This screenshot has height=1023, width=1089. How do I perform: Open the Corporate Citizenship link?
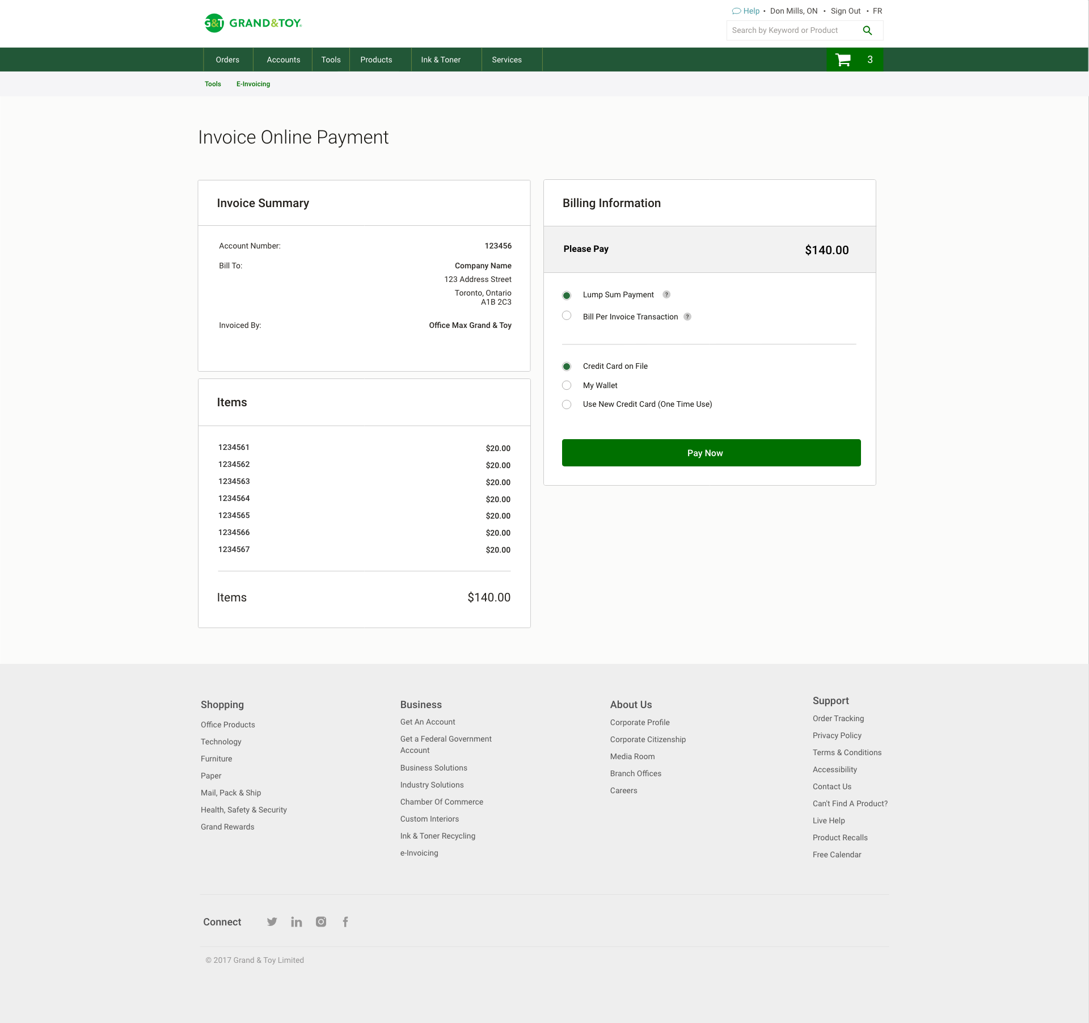(x=648, y=739)
